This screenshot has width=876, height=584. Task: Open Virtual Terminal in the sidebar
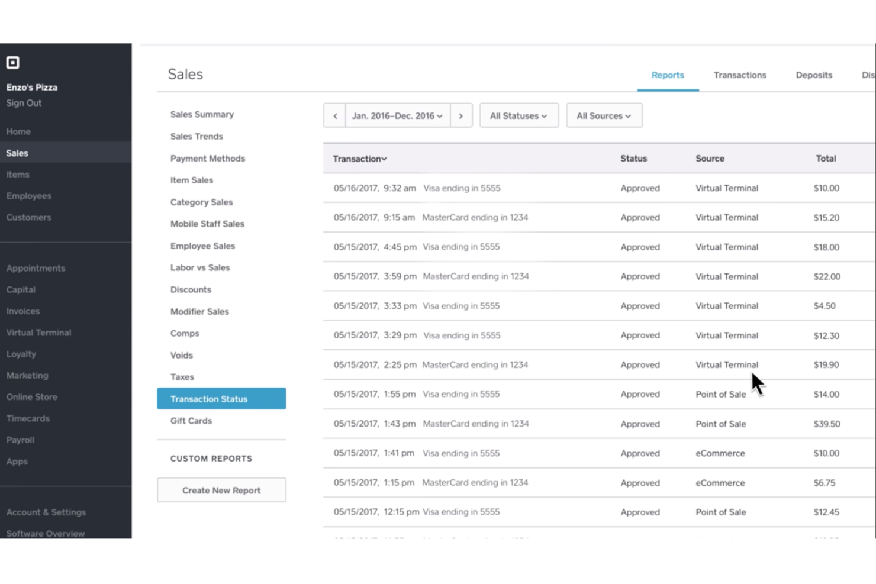pyautogui.click(x=38, y=333)
